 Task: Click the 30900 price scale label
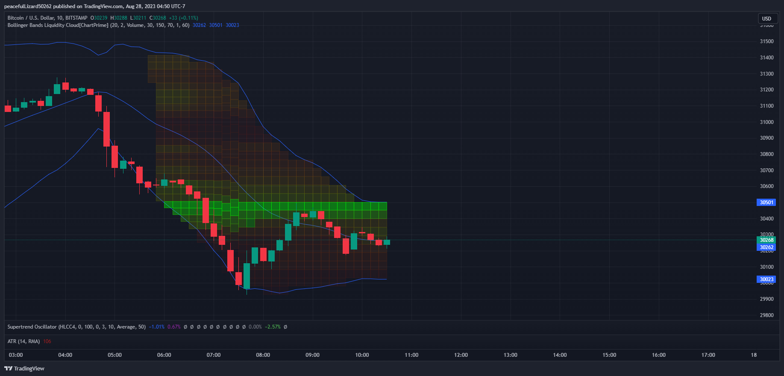766,138
